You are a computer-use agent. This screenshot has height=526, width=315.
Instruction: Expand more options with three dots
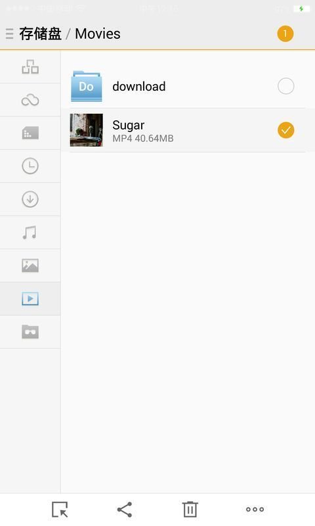(x=255, y=509)
